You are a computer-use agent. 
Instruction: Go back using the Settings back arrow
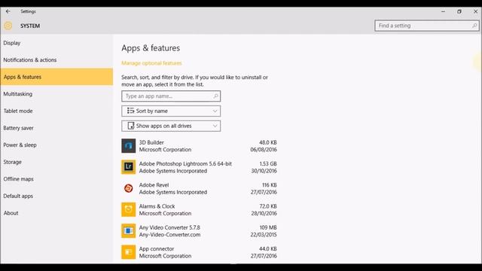8,11
